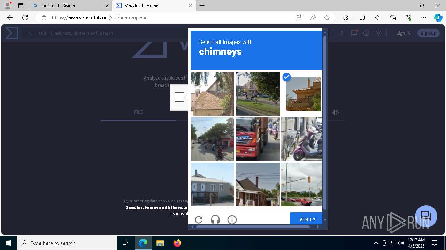This screenshot has width=446, height=250.
Task: Open the Windows notification center
Action: (435, 243)
